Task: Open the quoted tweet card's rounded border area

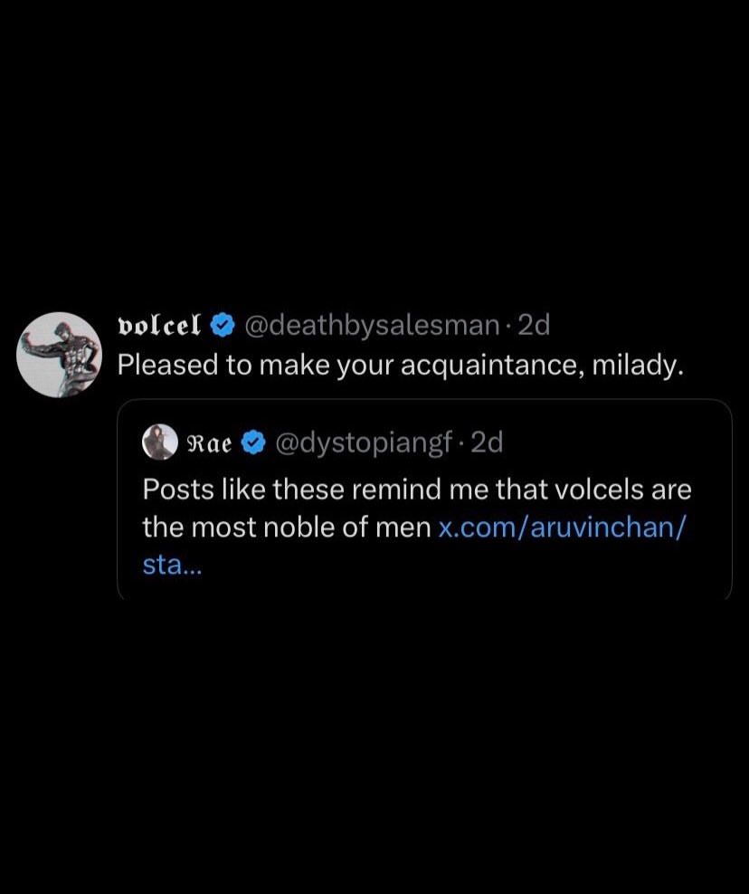Action: (x=424, y=499)
